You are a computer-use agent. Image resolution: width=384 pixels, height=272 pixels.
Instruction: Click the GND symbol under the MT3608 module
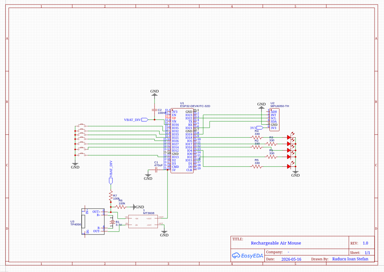164,234
